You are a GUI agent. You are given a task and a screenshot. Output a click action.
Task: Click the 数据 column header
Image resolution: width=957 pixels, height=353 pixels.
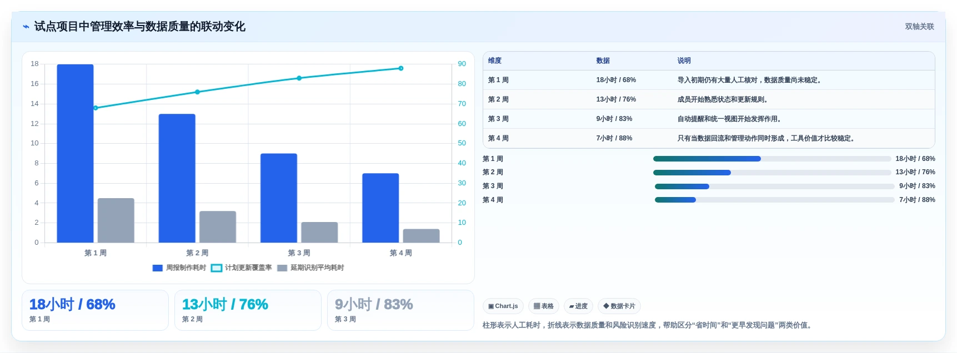[x=603, y=61]
